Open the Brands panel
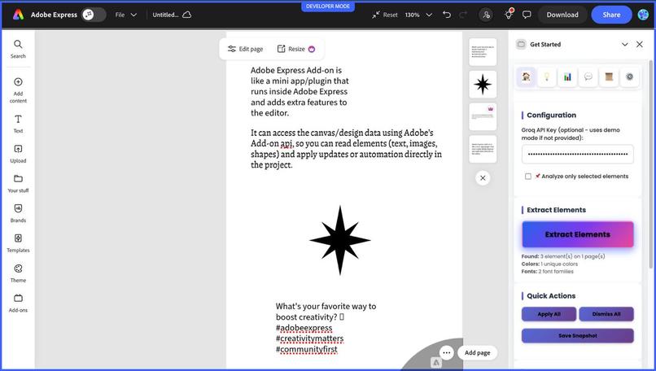 (18, 213)
